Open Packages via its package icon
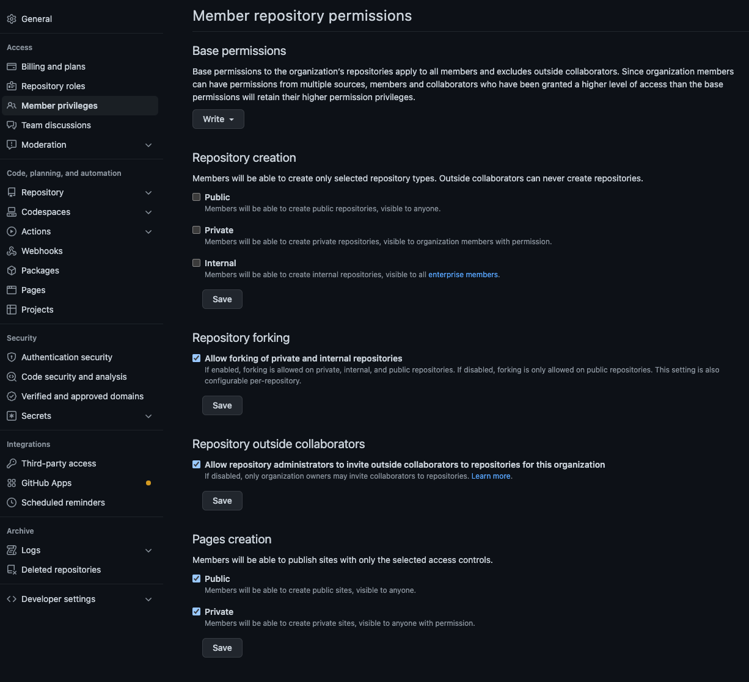Viewport: 749px width, 682px height. pos(11,270)
